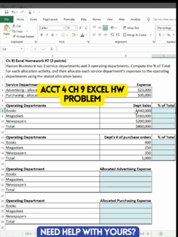Open the font name dropdown
The image size is (178, 237).
click(x=64, y=28)
